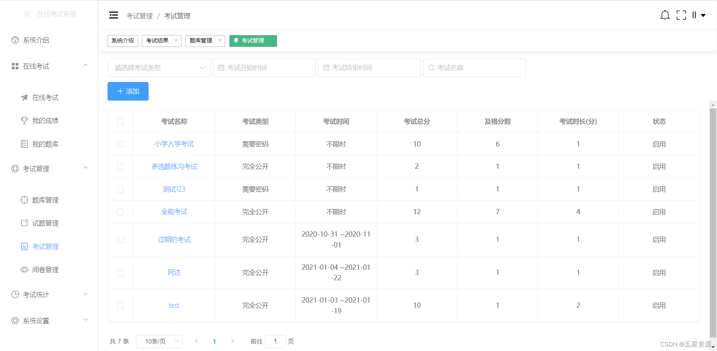Check the row checkbox for 阿达
Screen dimensions: 717x351
pos(120,273)
